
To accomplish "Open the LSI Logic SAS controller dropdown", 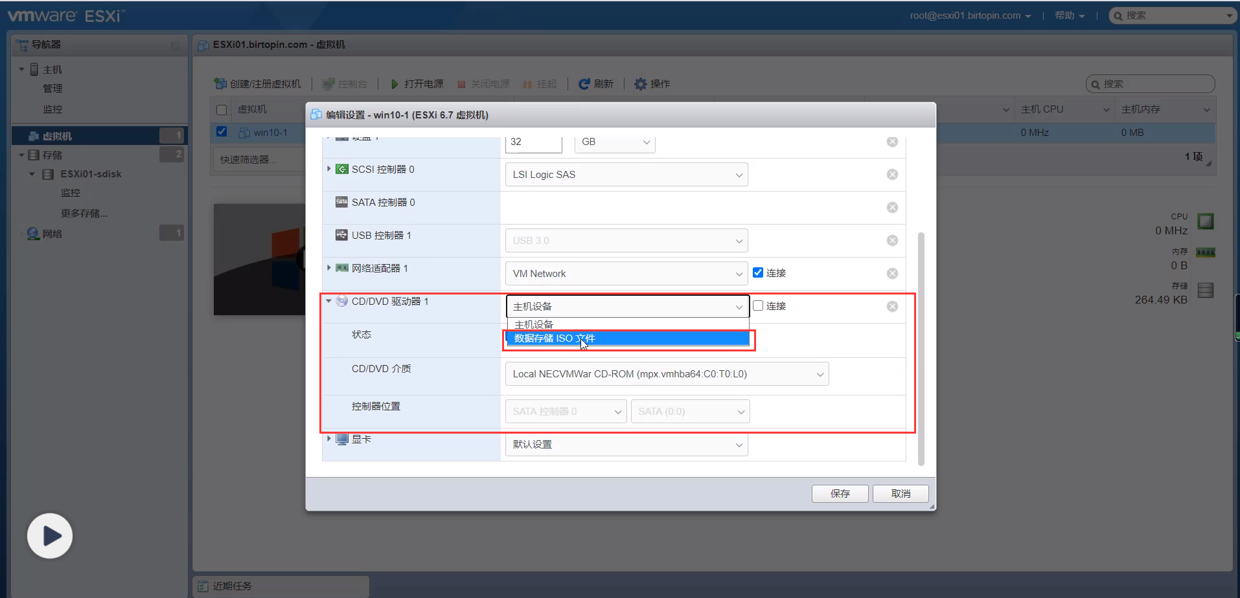I will (626, 174).
